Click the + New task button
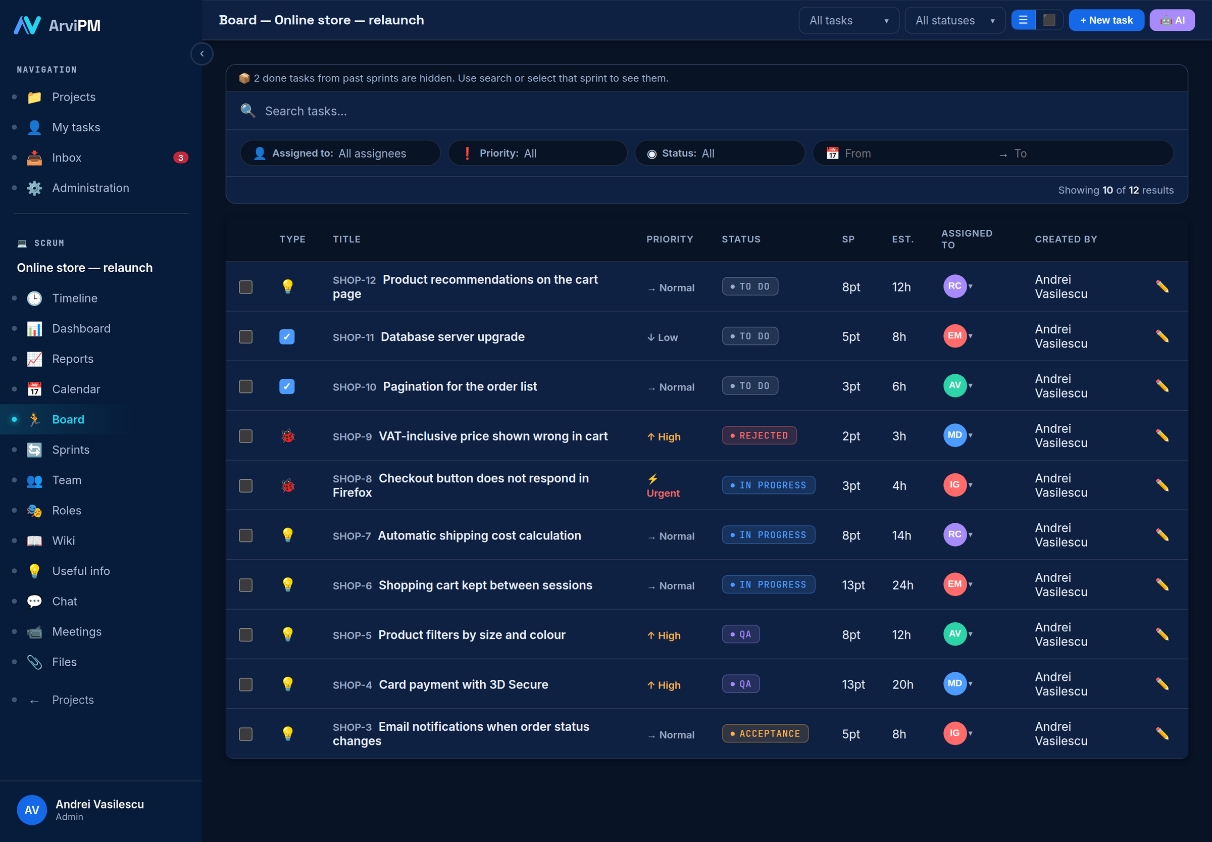1212x842 pixels. tap(1106, 21)
